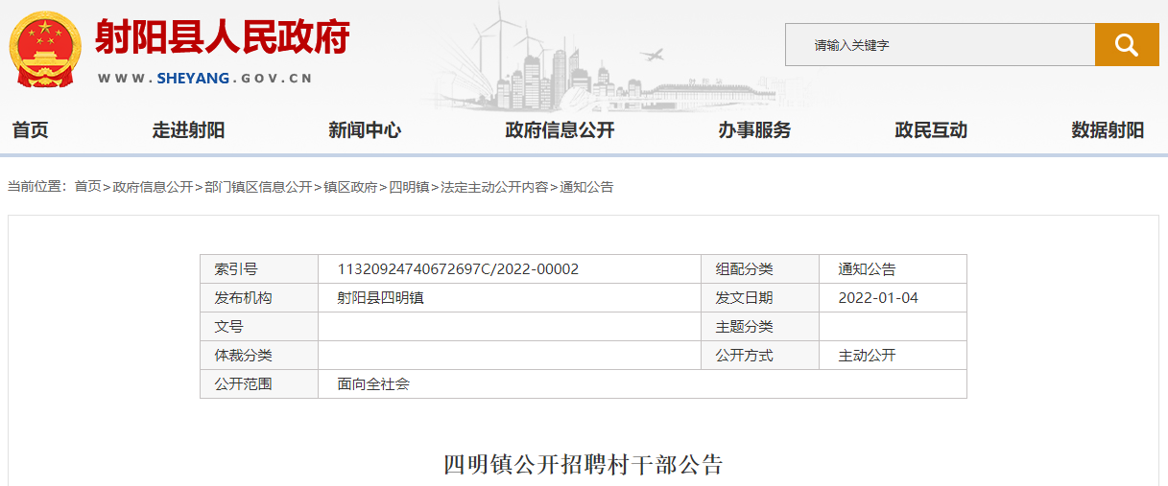Follow the 四明镇 breadcrumb link
Viewport: 1168px width, 486px height.
click(x=409, y=187)
